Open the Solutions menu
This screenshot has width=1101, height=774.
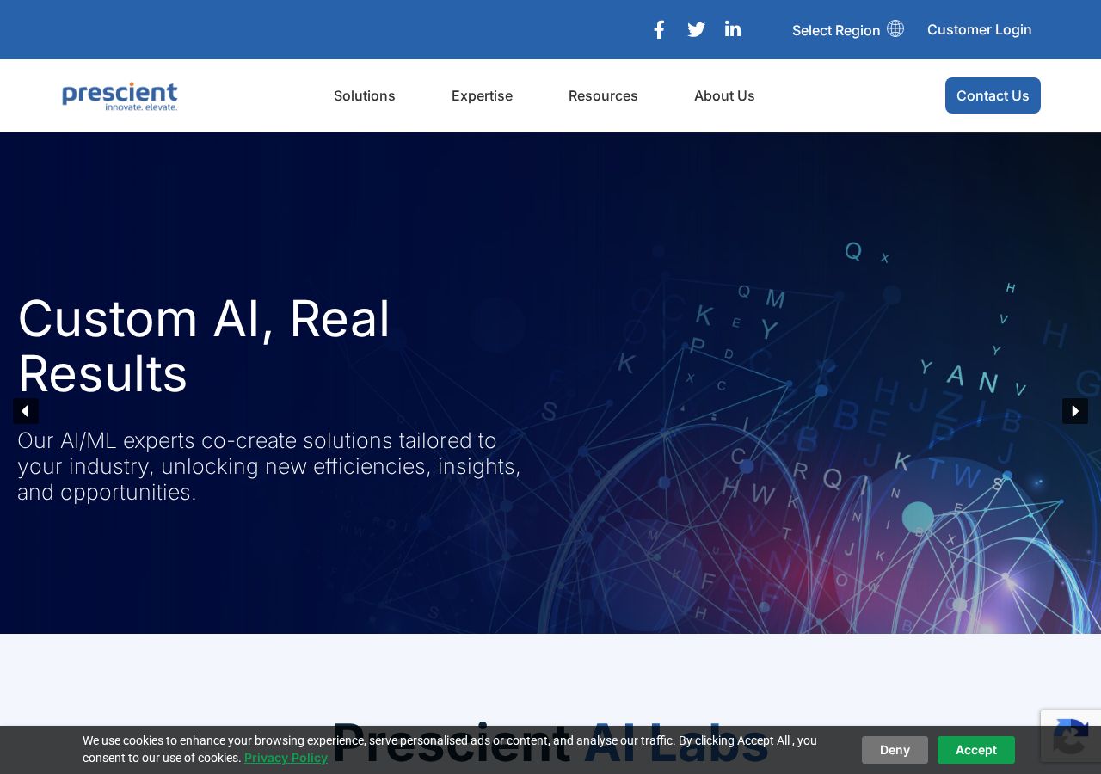pyautogui.click(x=365, y=95)
